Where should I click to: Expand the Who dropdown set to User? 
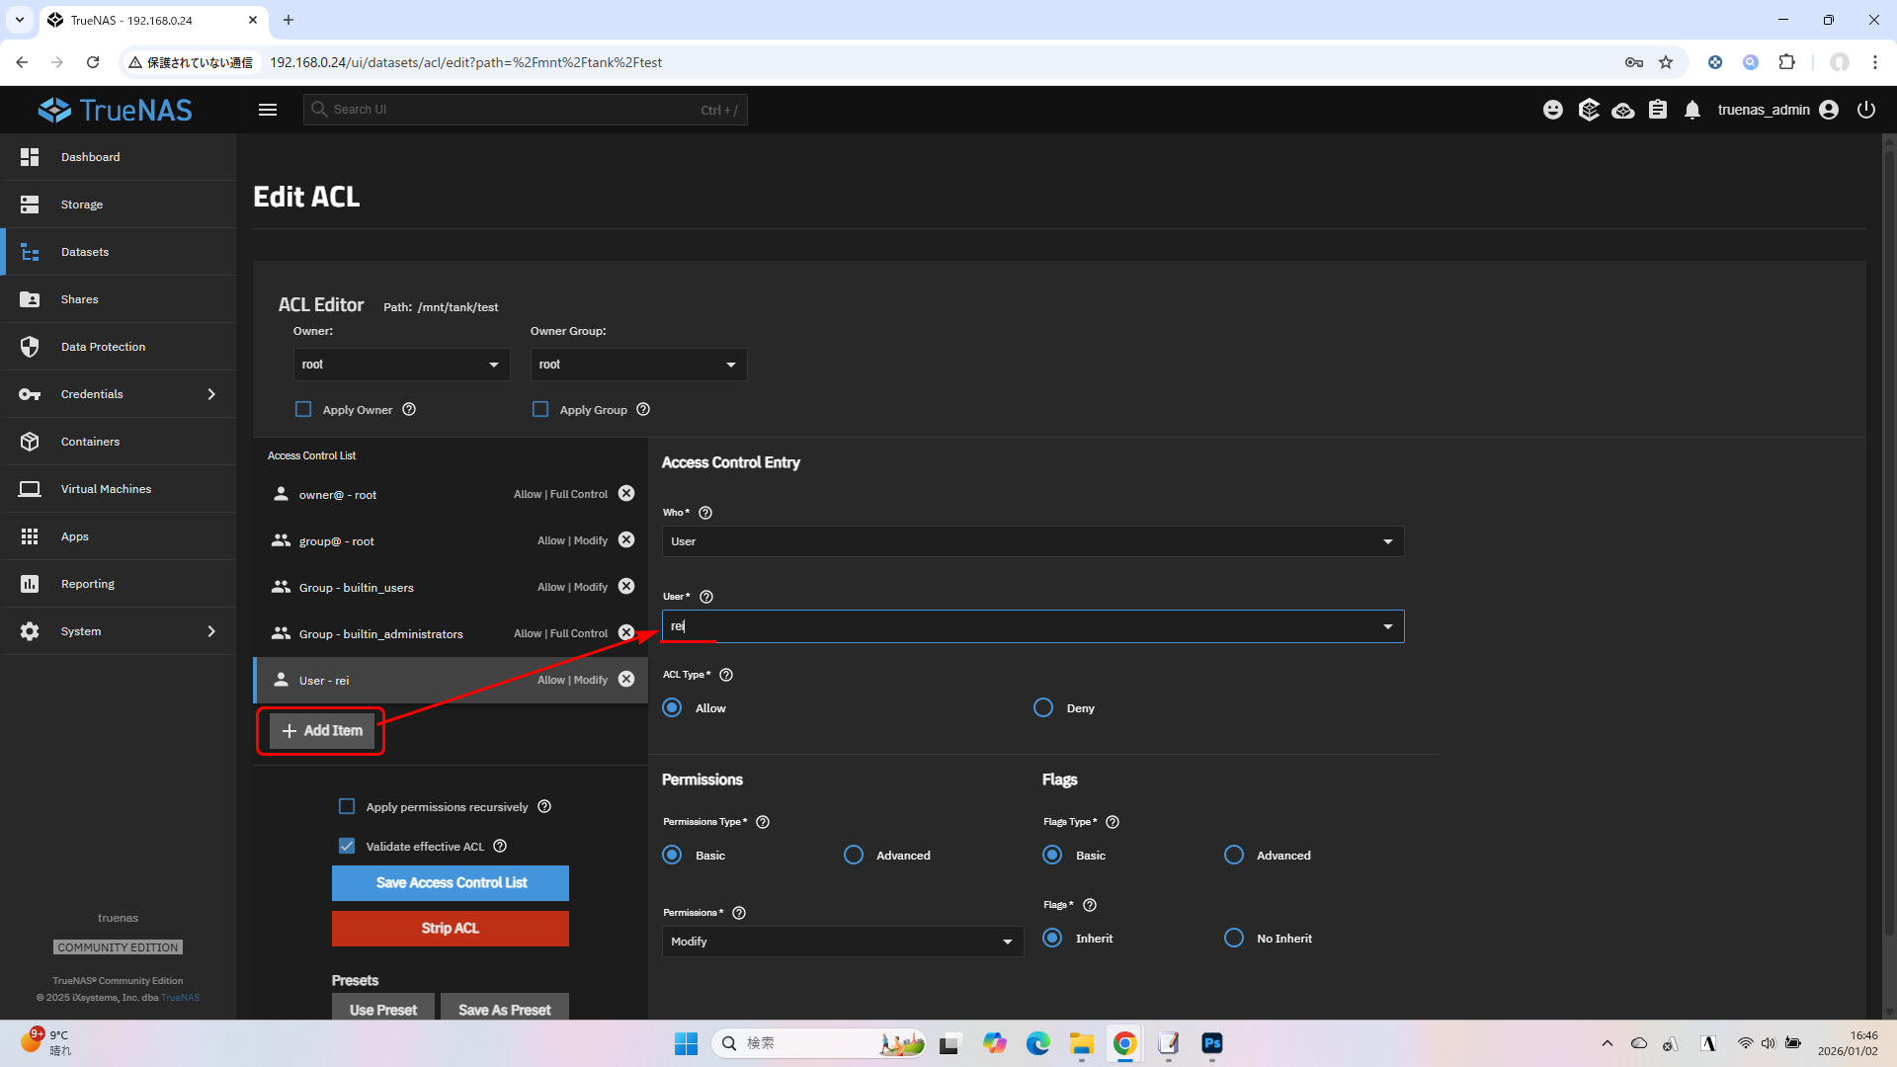1031,541
